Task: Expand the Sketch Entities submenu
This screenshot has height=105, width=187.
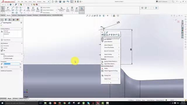Action: tap(110, 55)
